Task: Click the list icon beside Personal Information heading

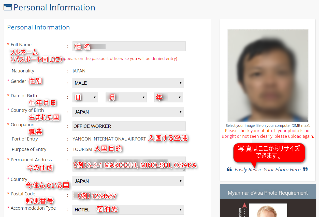Action: (8, 7)
